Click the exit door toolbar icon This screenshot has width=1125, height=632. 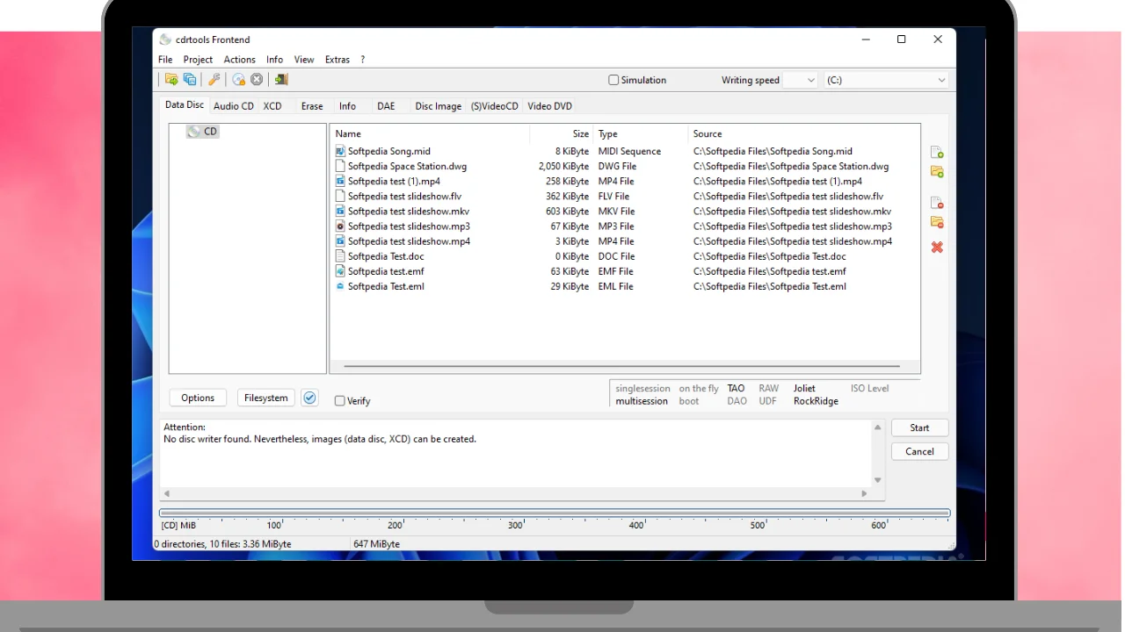point(281,80)
